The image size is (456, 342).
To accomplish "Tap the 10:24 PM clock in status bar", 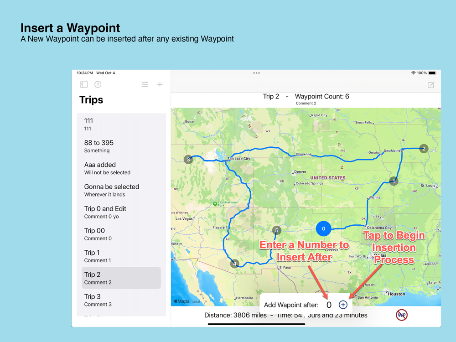I will pyautogui.click(x=85, y=73).
